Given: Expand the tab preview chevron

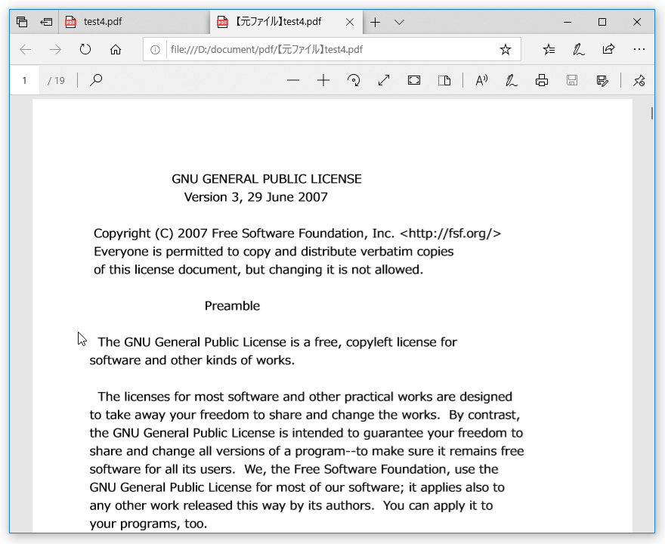Looking at the screenshot, I should point(399,22).
